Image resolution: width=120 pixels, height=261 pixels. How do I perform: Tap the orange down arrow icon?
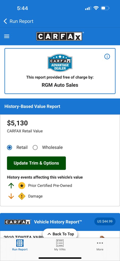11,196
